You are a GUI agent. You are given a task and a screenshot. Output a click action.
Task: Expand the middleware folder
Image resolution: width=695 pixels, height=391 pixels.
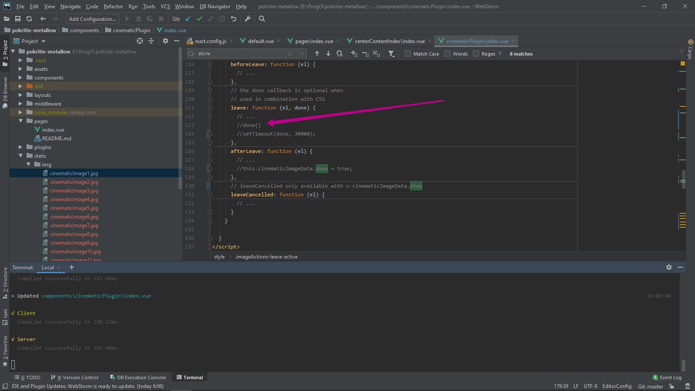(20, 104)
